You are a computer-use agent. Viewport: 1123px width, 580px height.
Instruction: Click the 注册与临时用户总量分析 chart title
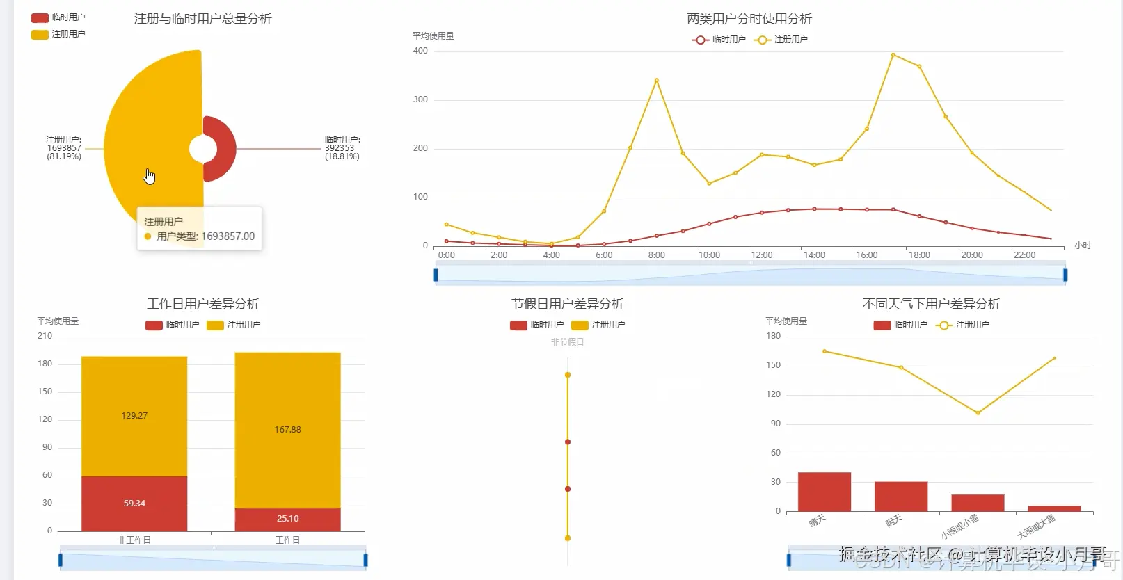click(203, 19)
